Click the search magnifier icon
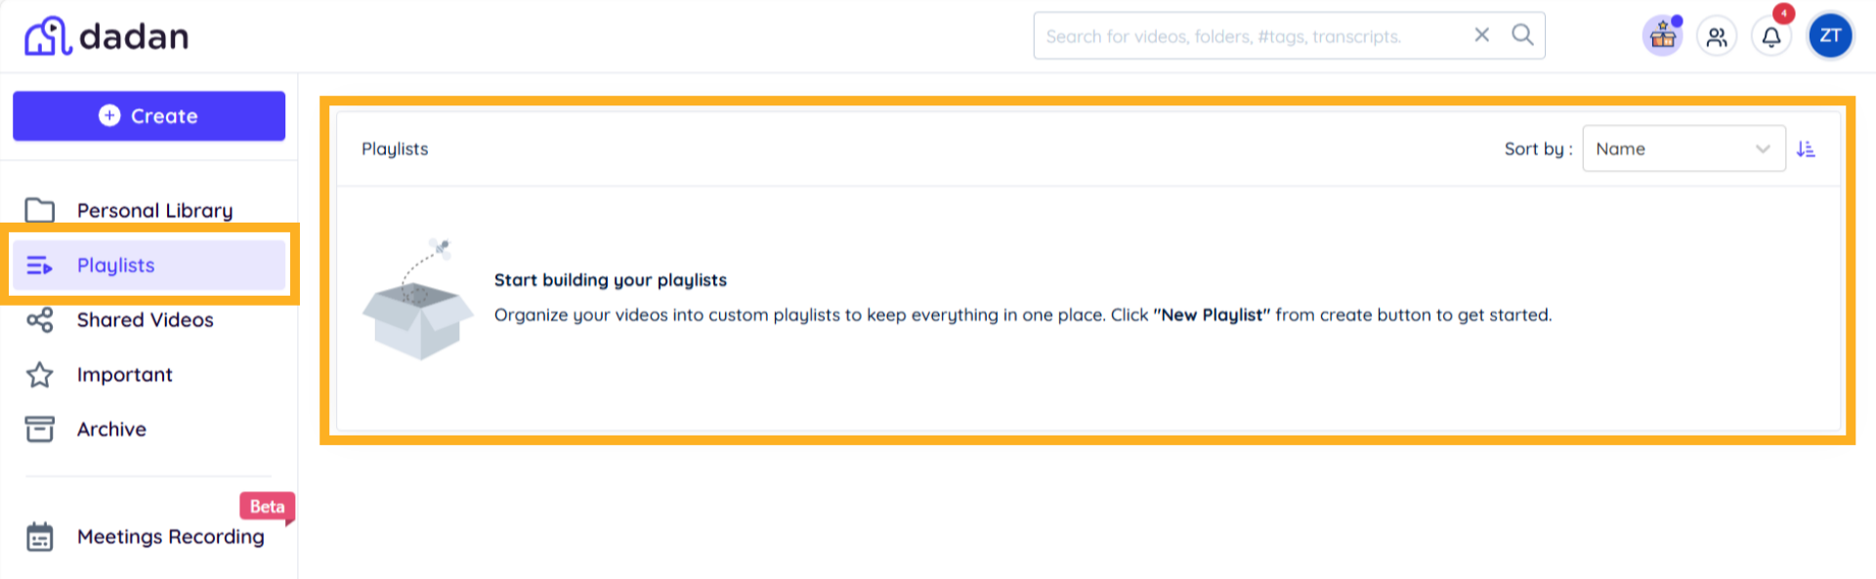Screen dimensions: 1876x579 [x=1522, y=35]
